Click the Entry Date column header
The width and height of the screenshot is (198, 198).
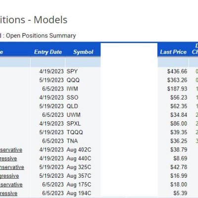point(48,52)
